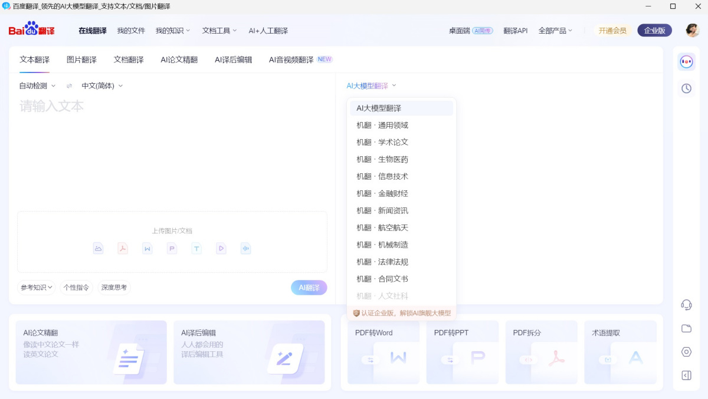Toggle the 个性指令 option

pos(76,288)
